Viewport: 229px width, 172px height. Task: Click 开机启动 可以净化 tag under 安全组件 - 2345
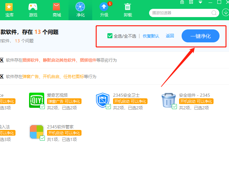[196, 101]
